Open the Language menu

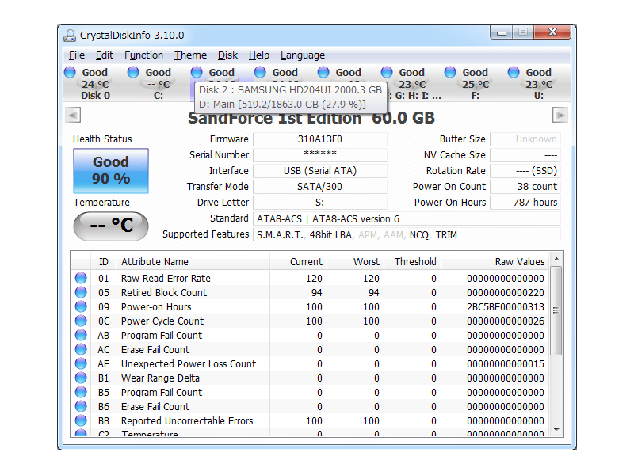click(x=302, y=55)
